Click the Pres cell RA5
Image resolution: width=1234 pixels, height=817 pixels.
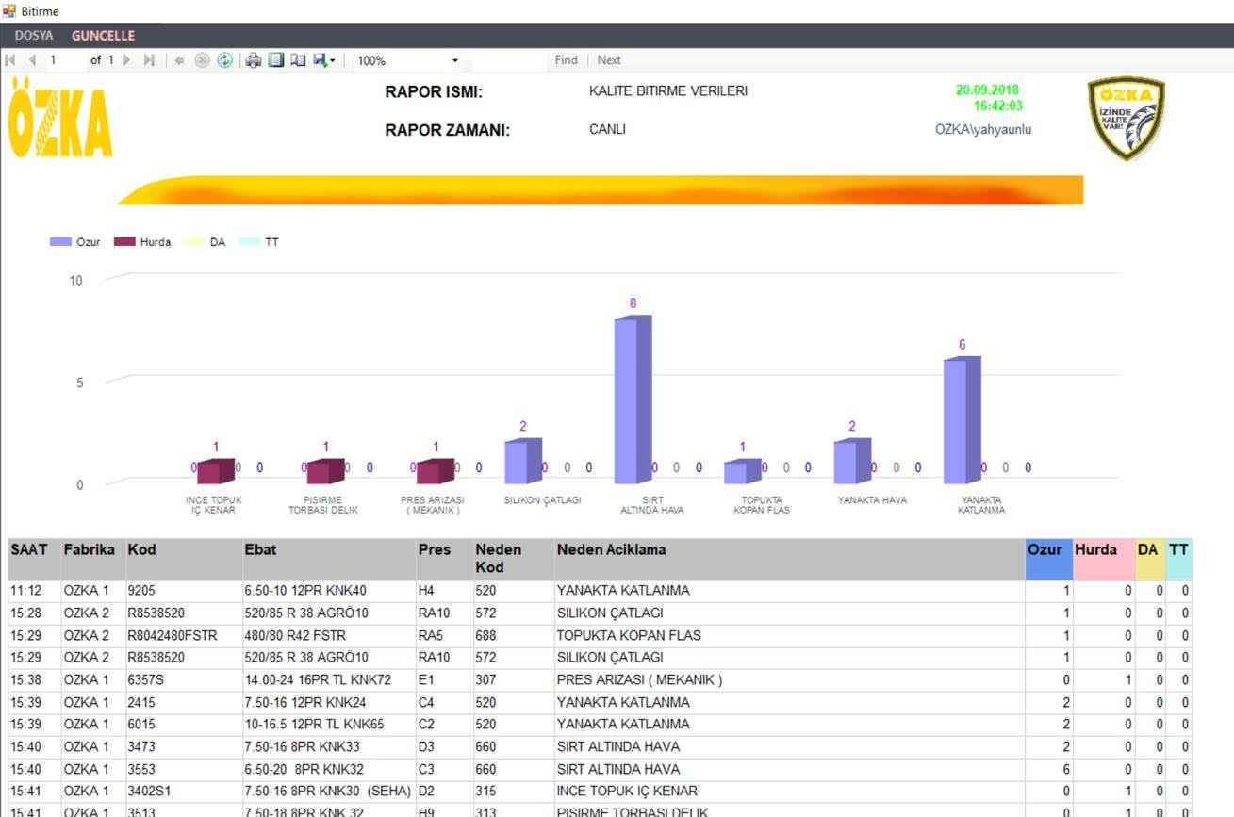point(443,635)
